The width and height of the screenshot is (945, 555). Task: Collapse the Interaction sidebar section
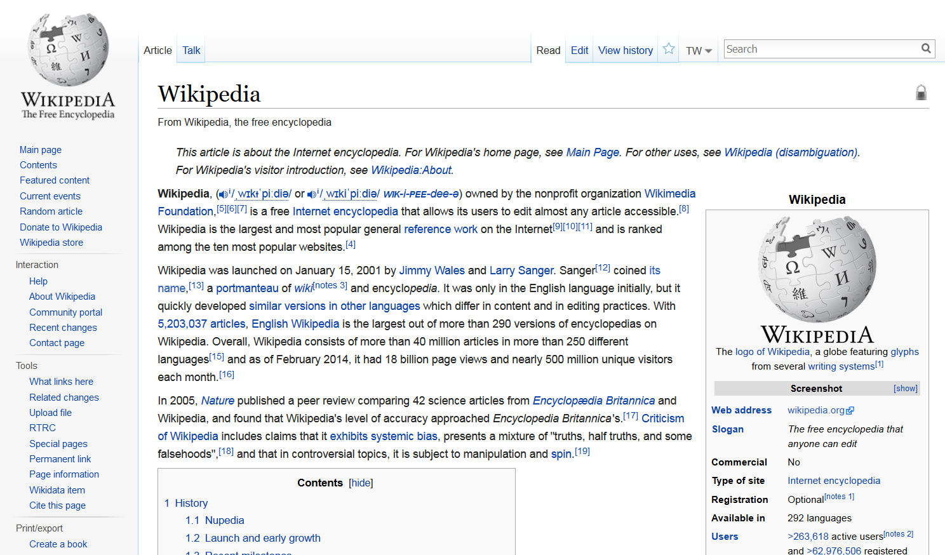pyautogui.click(x=37, y=265)
